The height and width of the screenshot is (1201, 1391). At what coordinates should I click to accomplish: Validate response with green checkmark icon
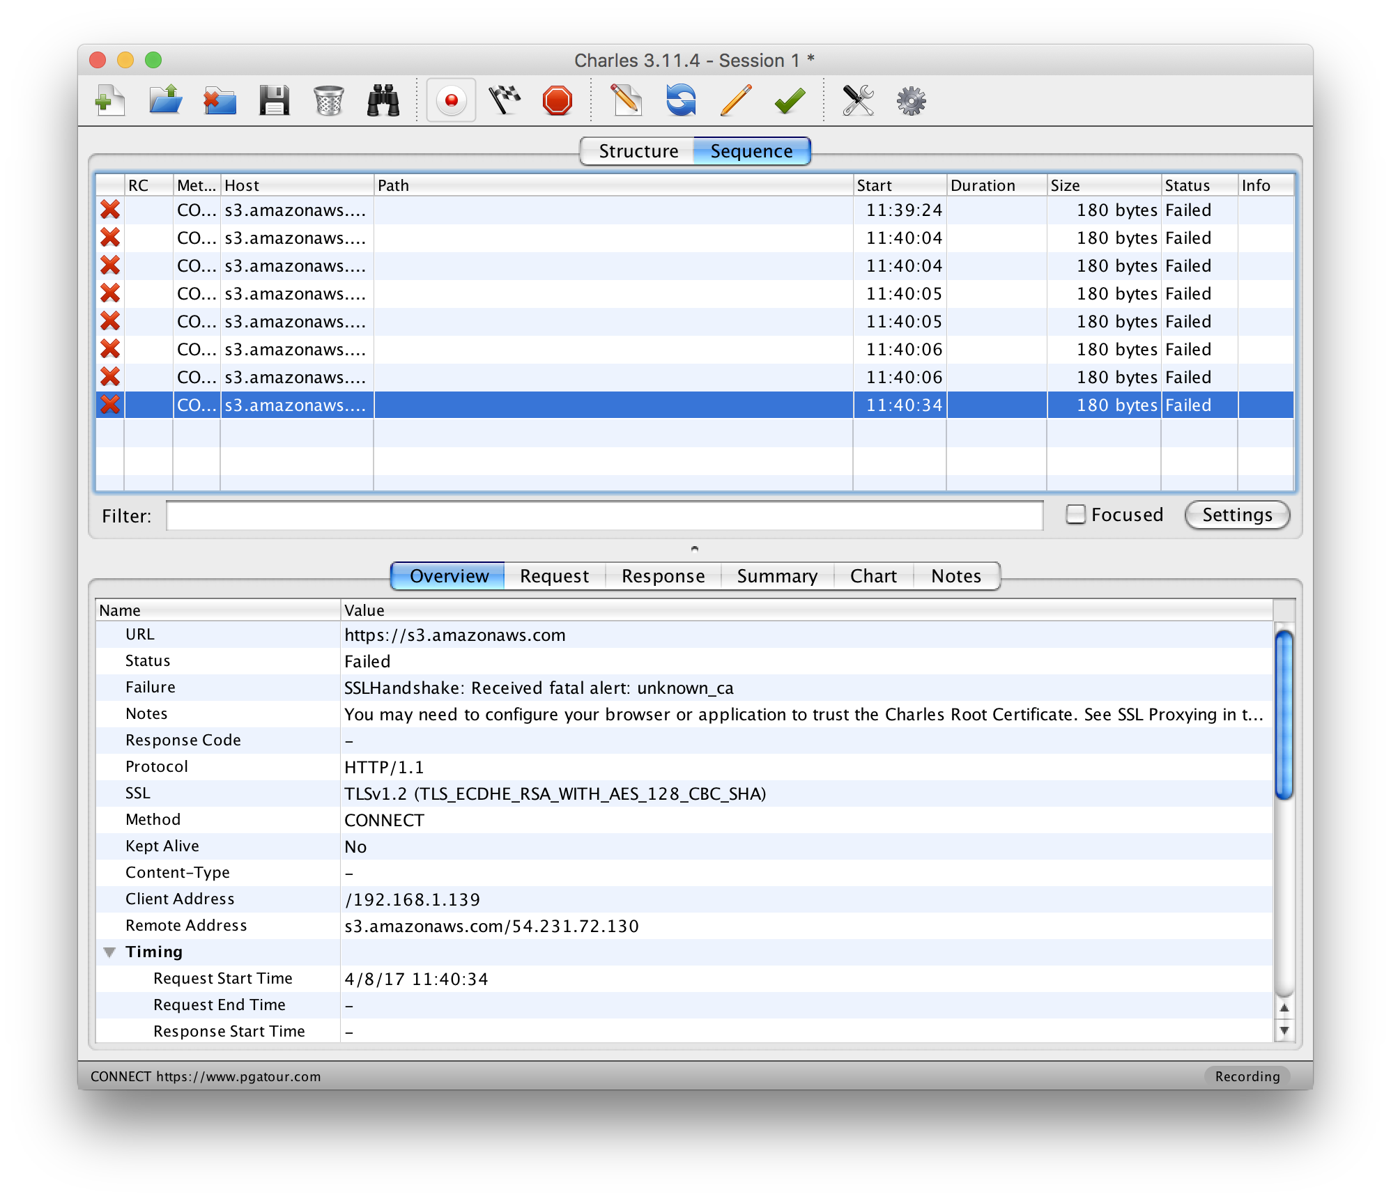point(790,101)
